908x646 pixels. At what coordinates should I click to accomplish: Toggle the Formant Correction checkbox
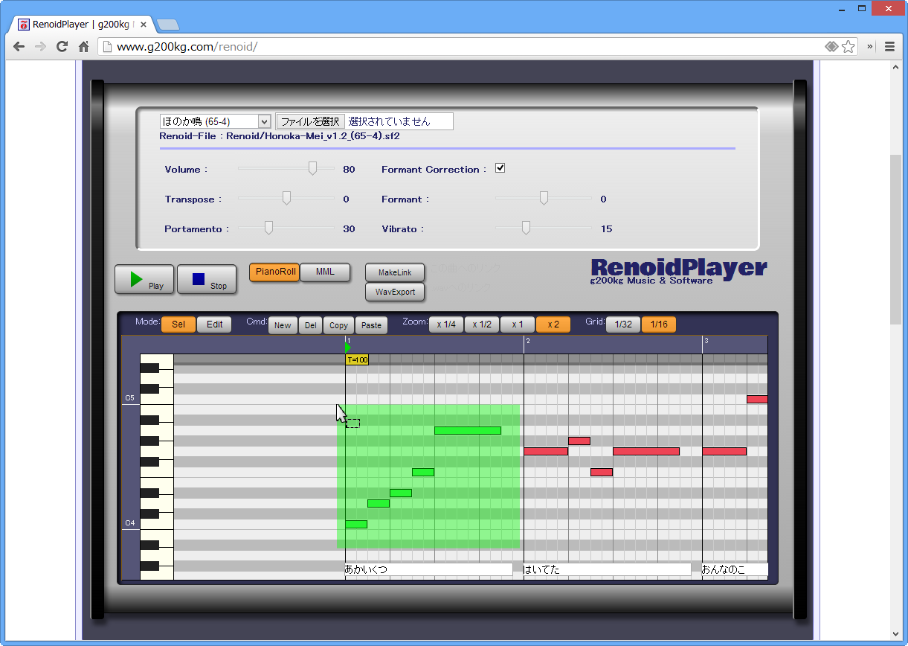[x=500, y=168]
